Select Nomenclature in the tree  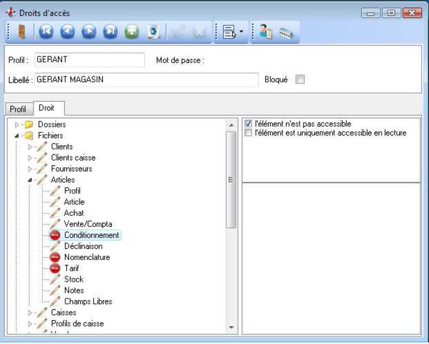(87, 257)
